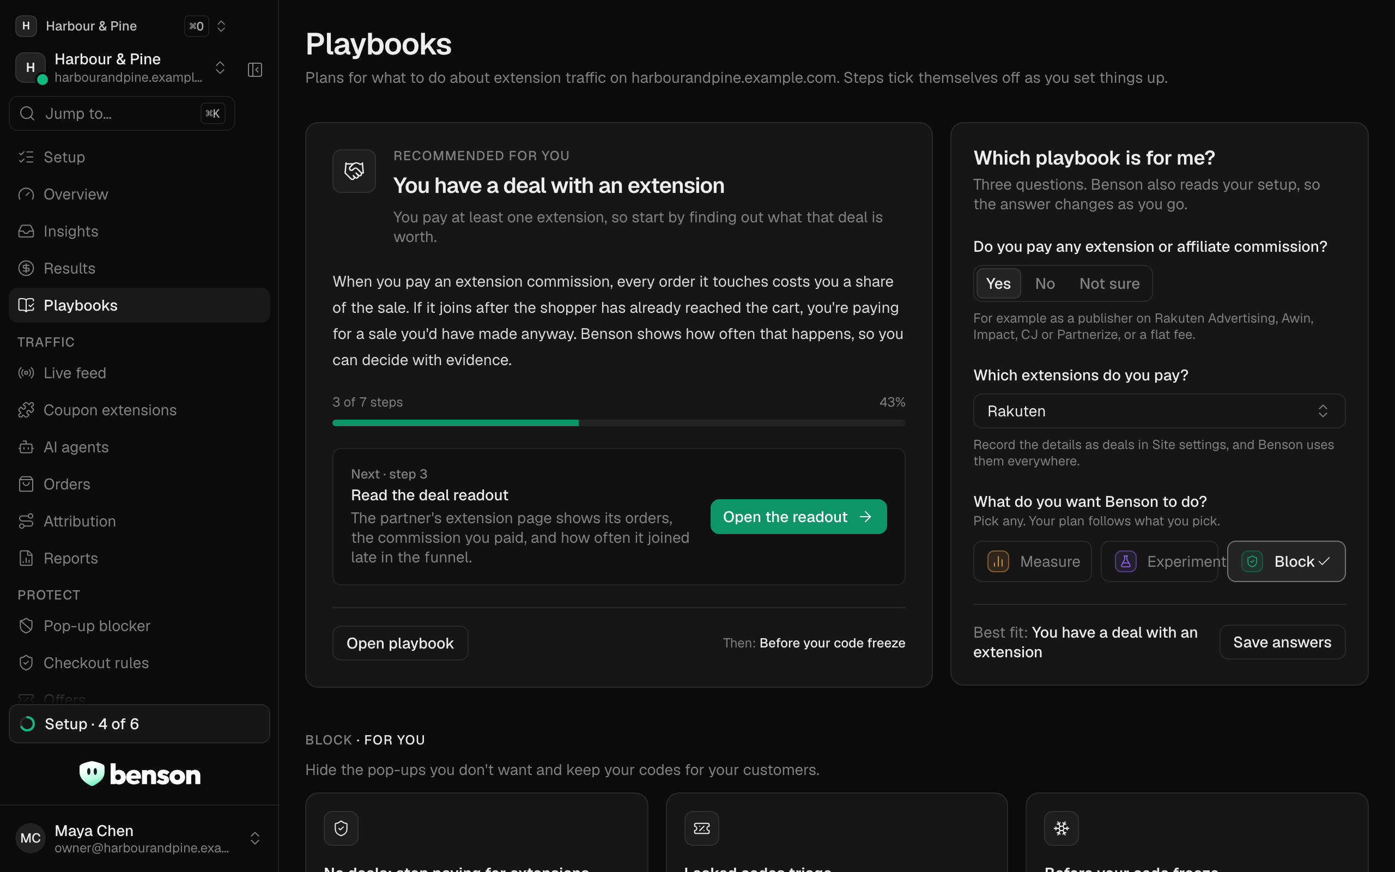The width and height of the screenshot is (1395, 872).
Task: Click the snowflake icon on code freeze card
Action: coord(1062,828)
